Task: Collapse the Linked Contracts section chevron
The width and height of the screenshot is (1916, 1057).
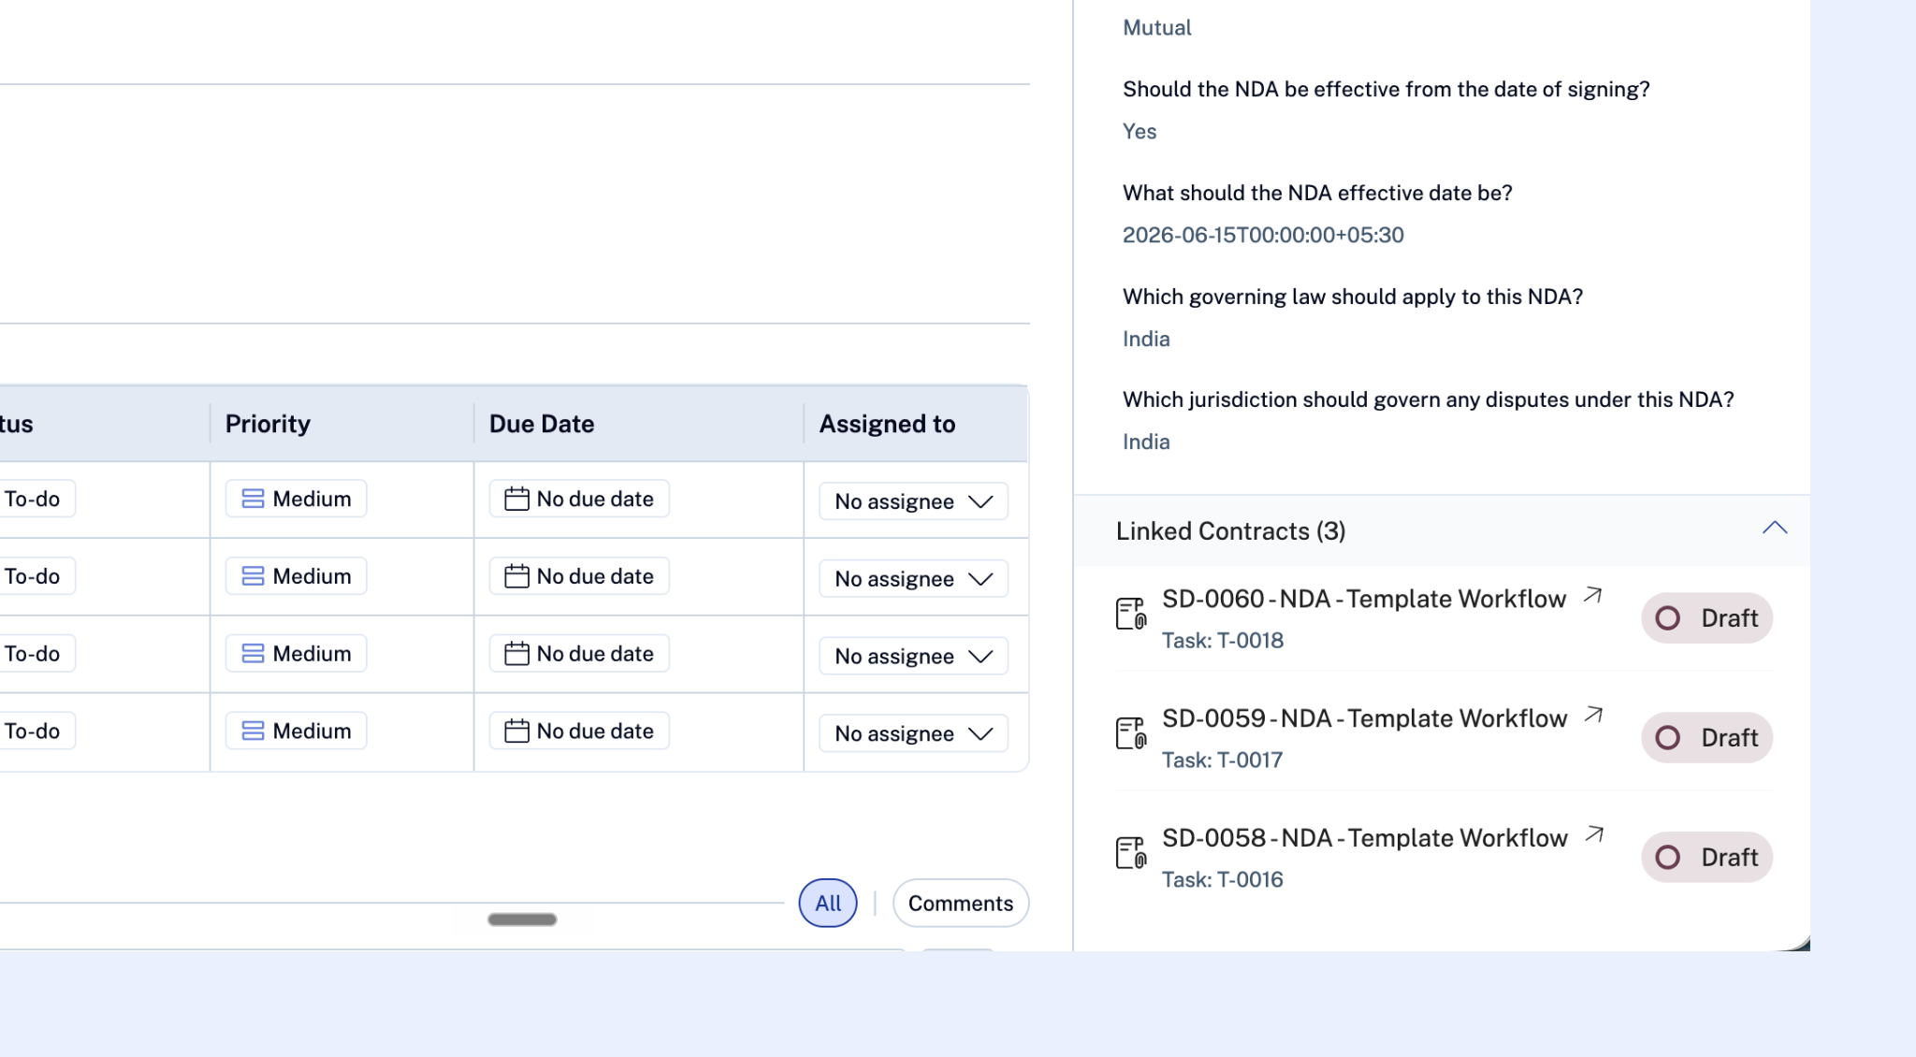Action: pyautogui.click(x=1775, y=528)
